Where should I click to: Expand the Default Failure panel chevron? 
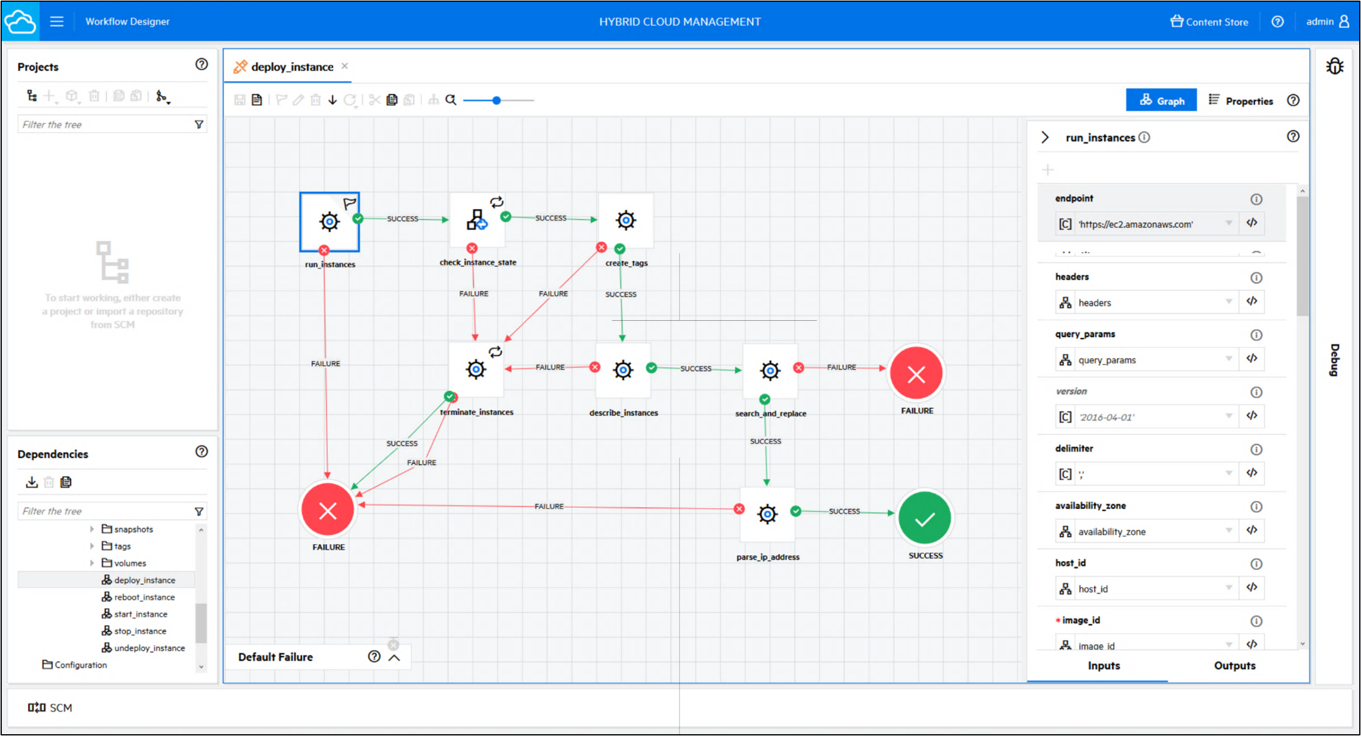394,657
